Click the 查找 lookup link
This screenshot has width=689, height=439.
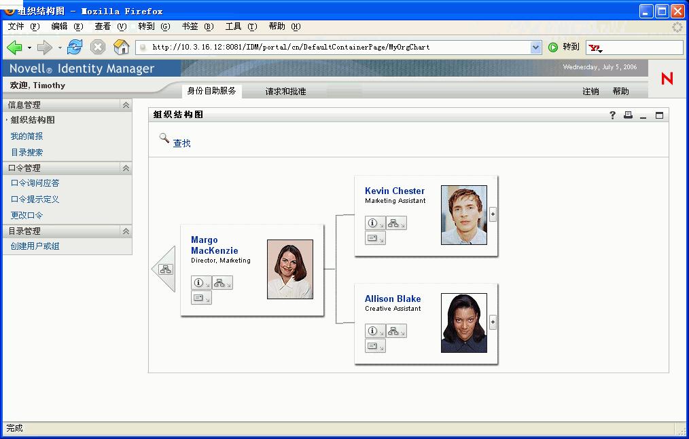coord(182,143)
